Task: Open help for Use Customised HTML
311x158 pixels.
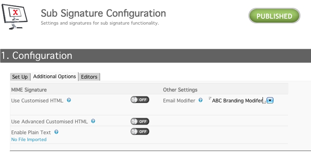Action: click(69, 100)
